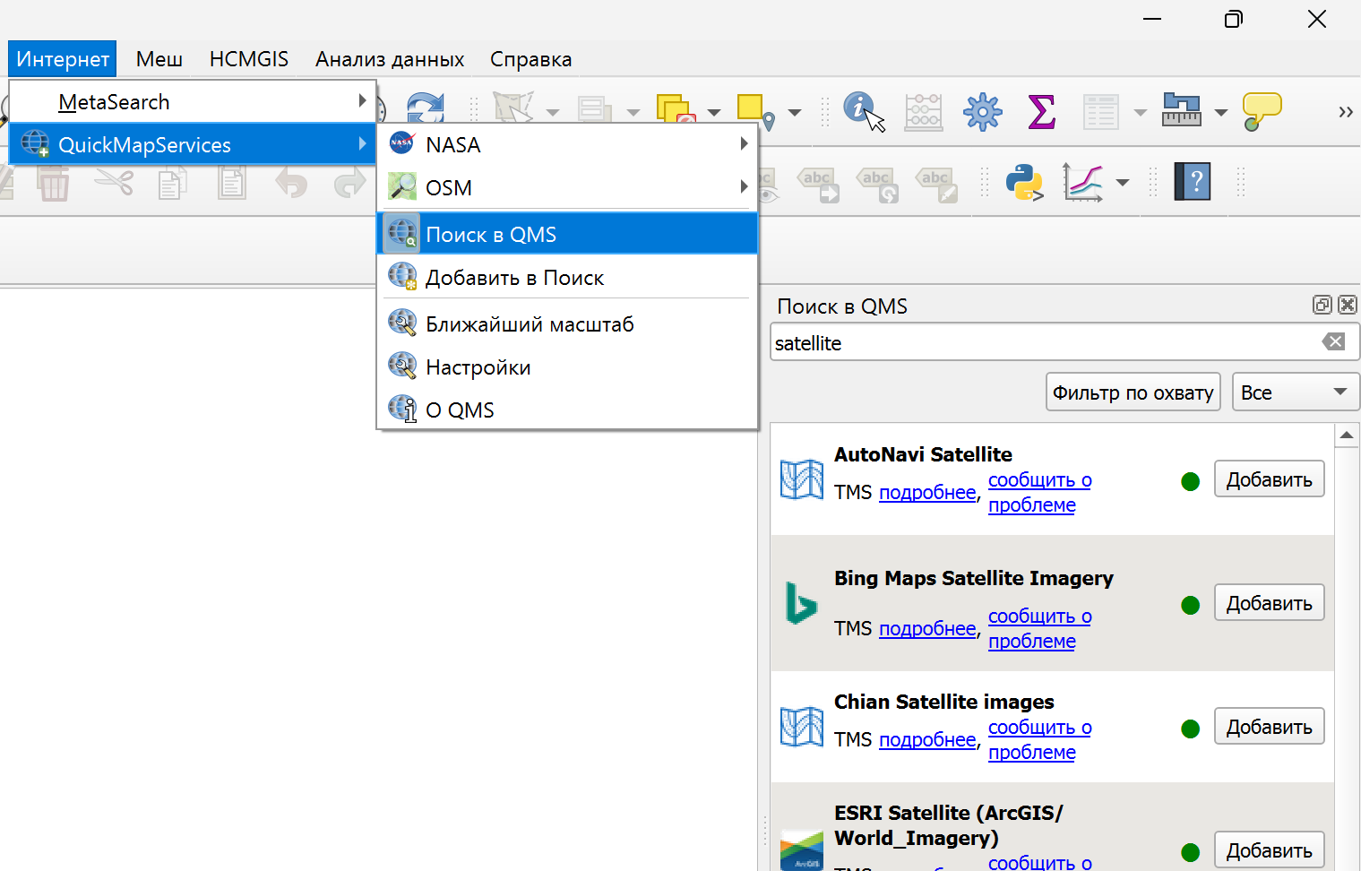Click the cut features scissors icon

[x=114, y=183]
